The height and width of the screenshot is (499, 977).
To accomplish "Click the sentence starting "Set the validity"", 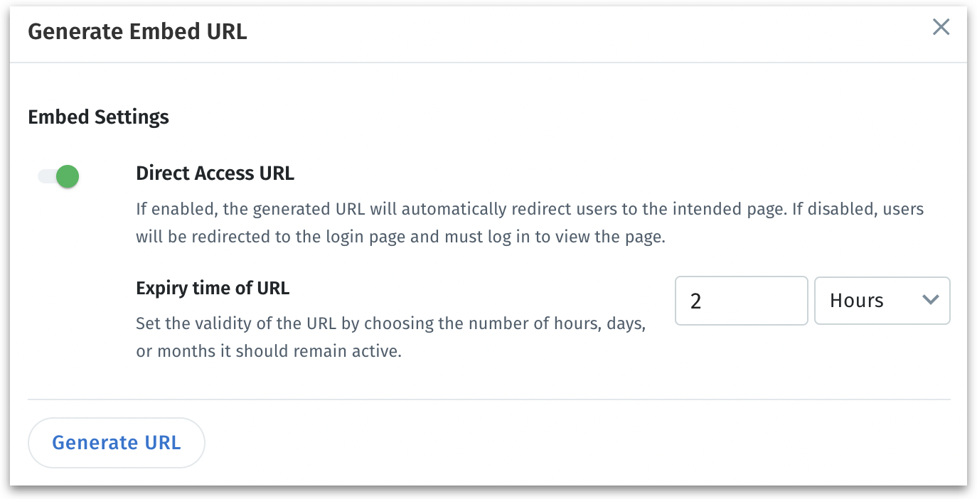I will pos(390,324).
